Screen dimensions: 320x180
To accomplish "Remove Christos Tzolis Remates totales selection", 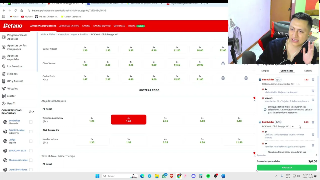I will [x=313, y=135].
